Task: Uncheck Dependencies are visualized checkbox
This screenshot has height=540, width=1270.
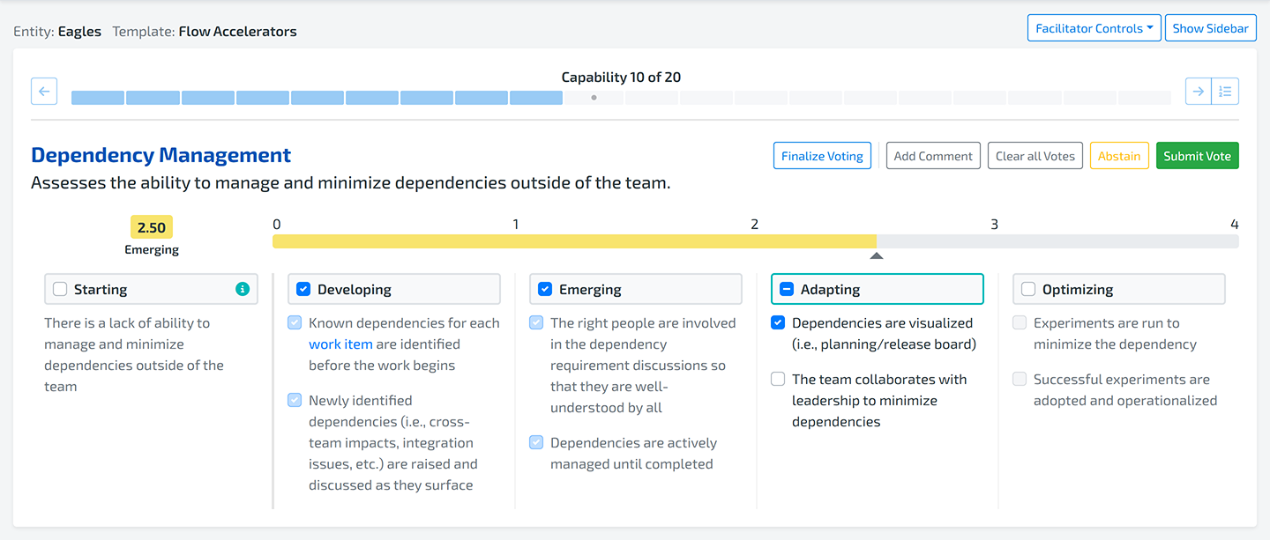Action: coord(778,323)
